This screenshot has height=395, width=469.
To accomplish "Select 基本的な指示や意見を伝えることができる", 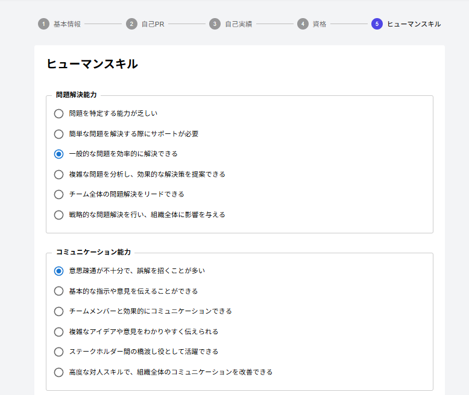I will pos(58,291).
